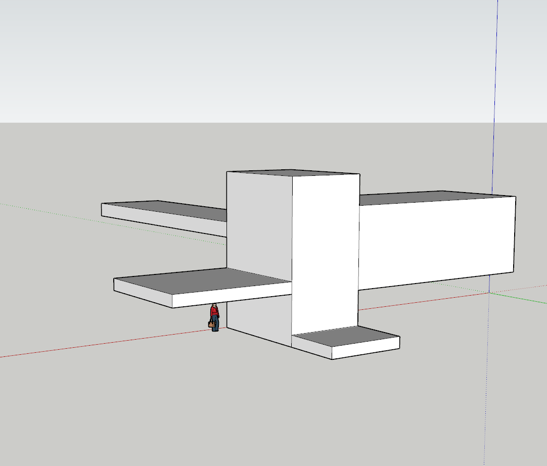Image resolution: width=547 pixels, height=466 pixels.
Task: Select the front edge face of the lower left slab
Action: point(232,295)
